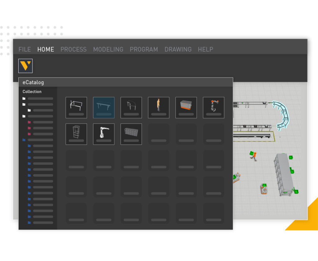This screenshot has height=261, width=318.
Task: Expand the indented white subfolder in Collection
Action: pyautogui.click(x=29, y=110)
